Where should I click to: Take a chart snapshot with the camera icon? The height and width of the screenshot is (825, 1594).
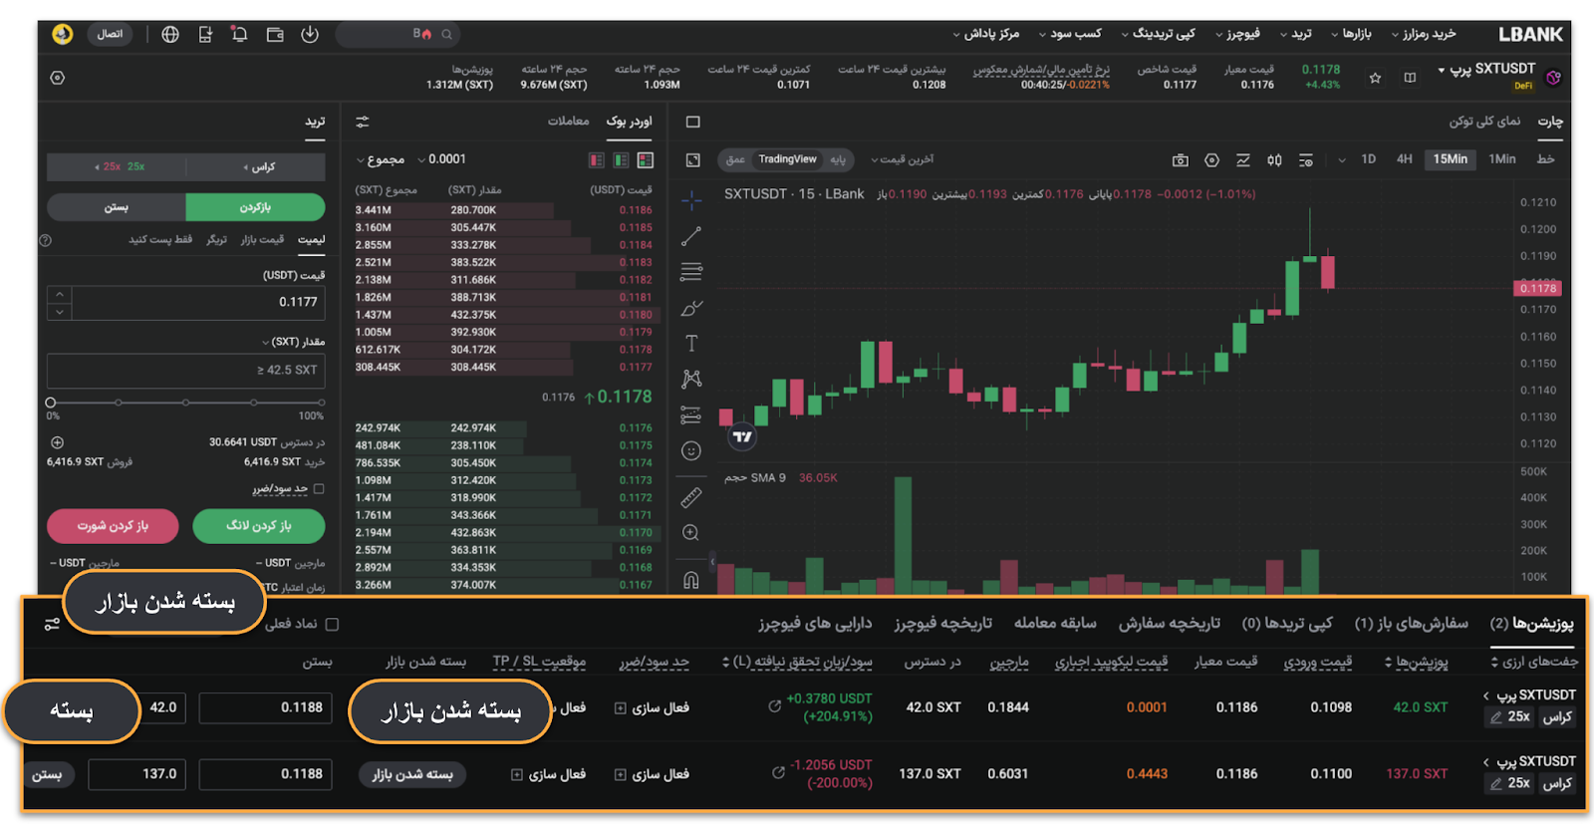pos(1181,160)
